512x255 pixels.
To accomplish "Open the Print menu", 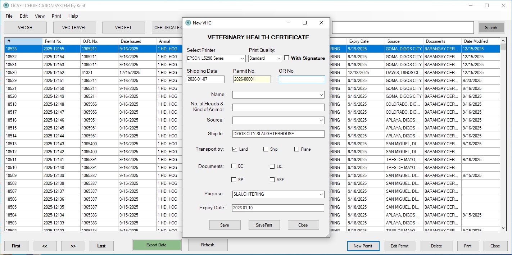I will (56, 16).
